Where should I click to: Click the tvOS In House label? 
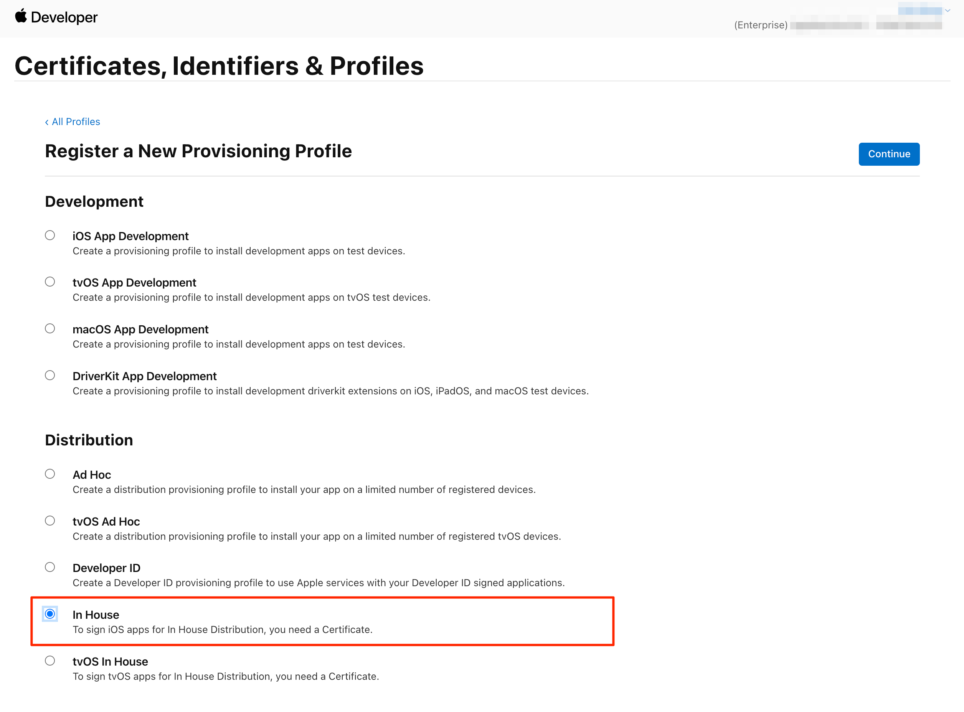tap(110, 662)
